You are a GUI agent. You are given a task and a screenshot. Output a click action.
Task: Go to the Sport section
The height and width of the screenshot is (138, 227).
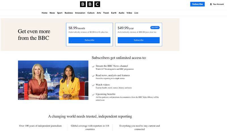coord(60,13)
